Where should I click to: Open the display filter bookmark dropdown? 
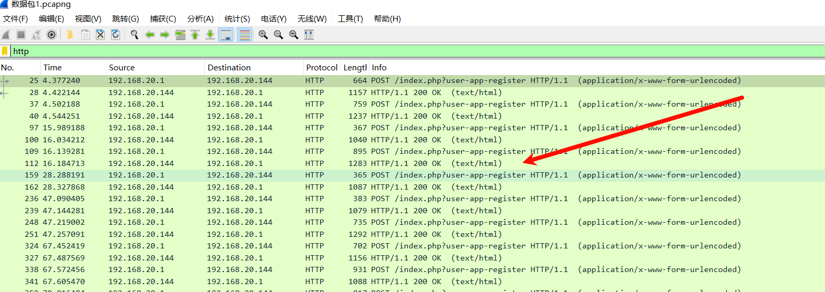coord(5,51)
